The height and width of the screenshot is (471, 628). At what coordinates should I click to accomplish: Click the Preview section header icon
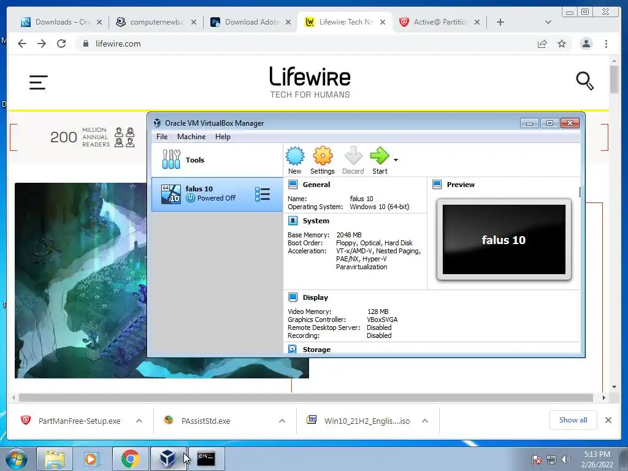[437, 184]
